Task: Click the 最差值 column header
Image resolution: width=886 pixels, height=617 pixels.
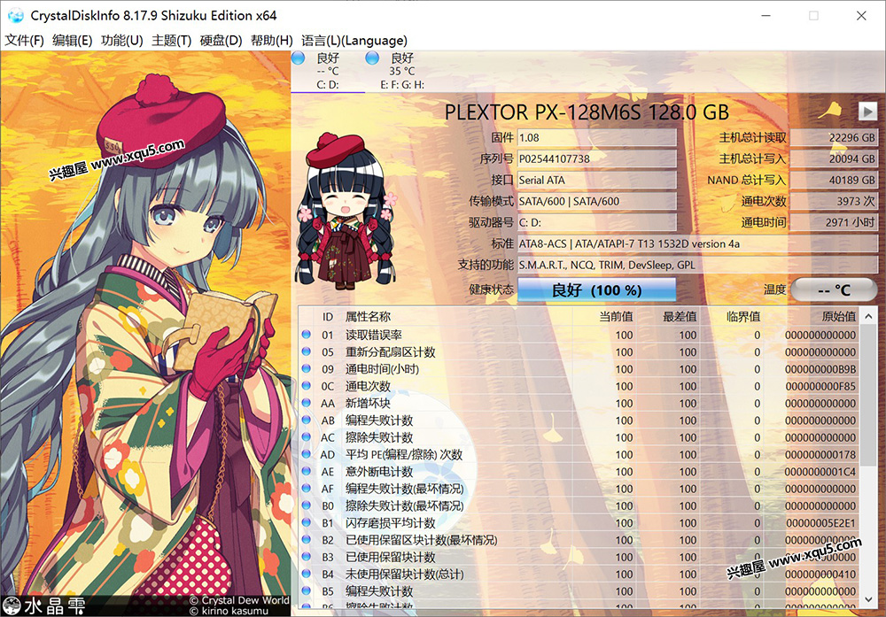Action: (x=680, y=317)
